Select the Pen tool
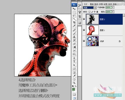 [x=74, y=58]
